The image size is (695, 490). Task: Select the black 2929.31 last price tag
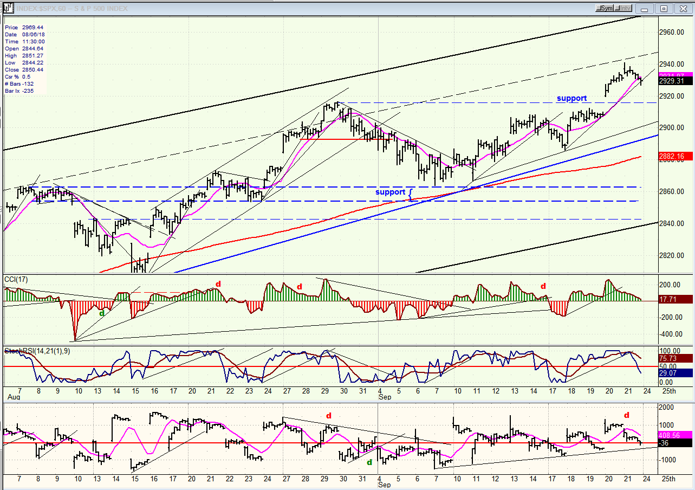675,81
